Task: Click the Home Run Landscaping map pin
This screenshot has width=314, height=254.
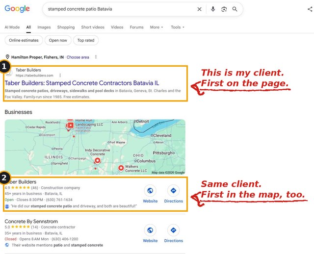Action: (70, 126)
